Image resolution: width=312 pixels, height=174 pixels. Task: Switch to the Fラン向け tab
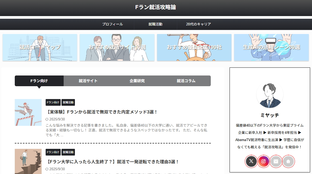pyautogui.click(x=39, y=81)
